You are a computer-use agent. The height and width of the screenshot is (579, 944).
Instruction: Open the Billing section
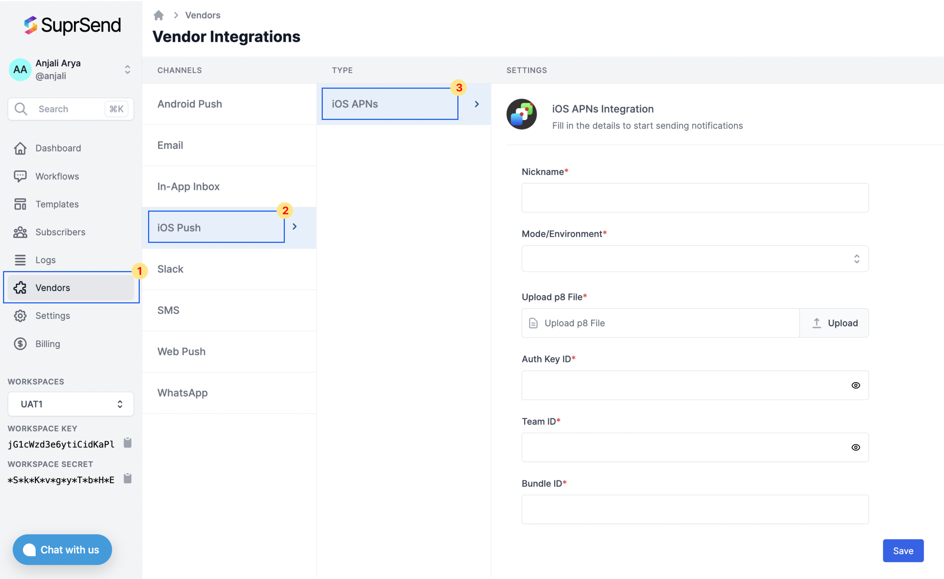47,344
